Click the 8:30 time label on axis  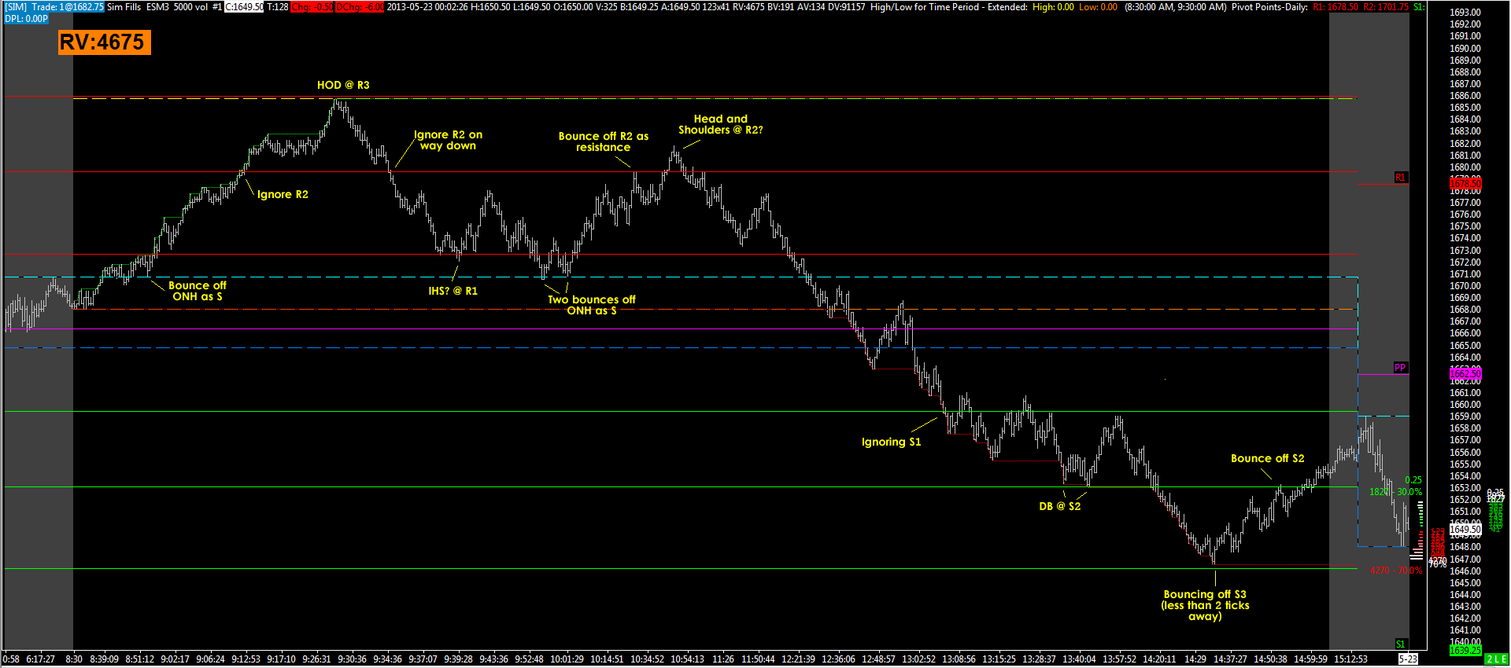point(74,659)
